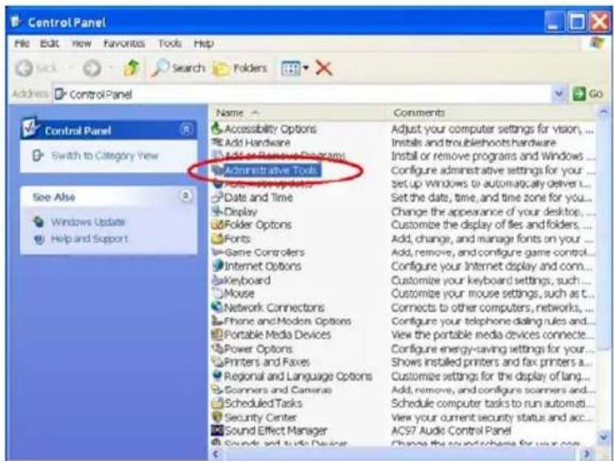Select the Internet Options icon
Viewport: 614px width, 461px height.
[x=218, y=266]
